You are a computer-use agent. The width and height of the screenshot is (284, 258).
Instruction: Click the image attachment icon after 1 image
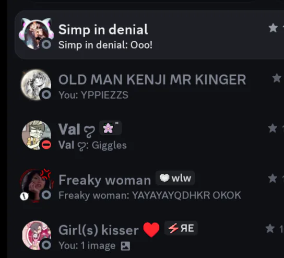point(125,246)
